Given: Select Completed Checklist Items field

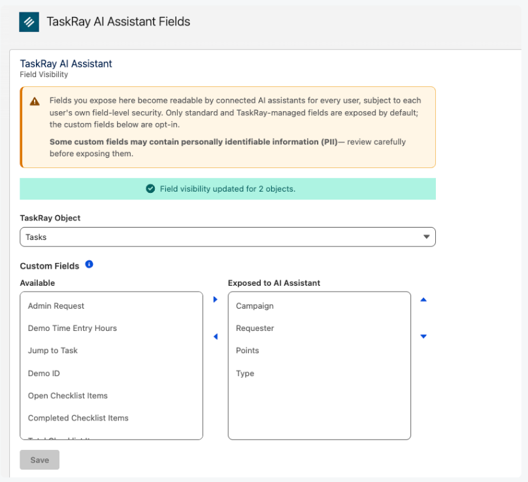Looking at the screenshot, I should (x=112, y=418).
